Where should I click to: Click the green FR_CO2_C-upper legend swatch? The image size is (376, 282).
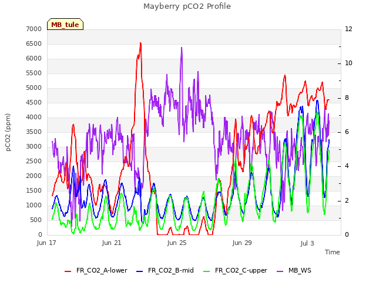coord(206,271)
